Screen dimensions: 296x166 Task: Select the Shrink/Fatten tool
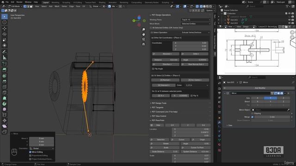(4, 121)
